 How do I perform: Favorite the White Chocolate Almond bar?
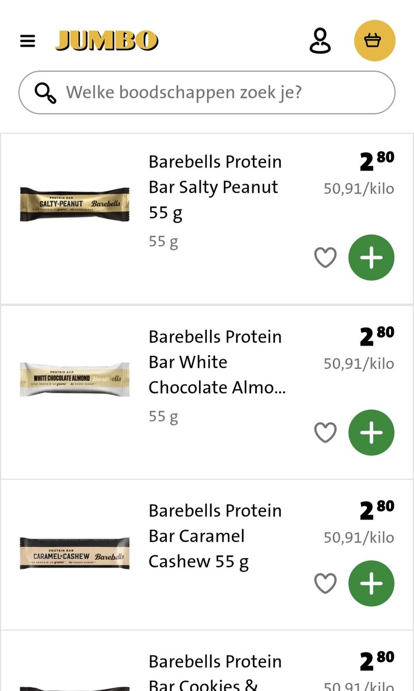click(325, 432)
